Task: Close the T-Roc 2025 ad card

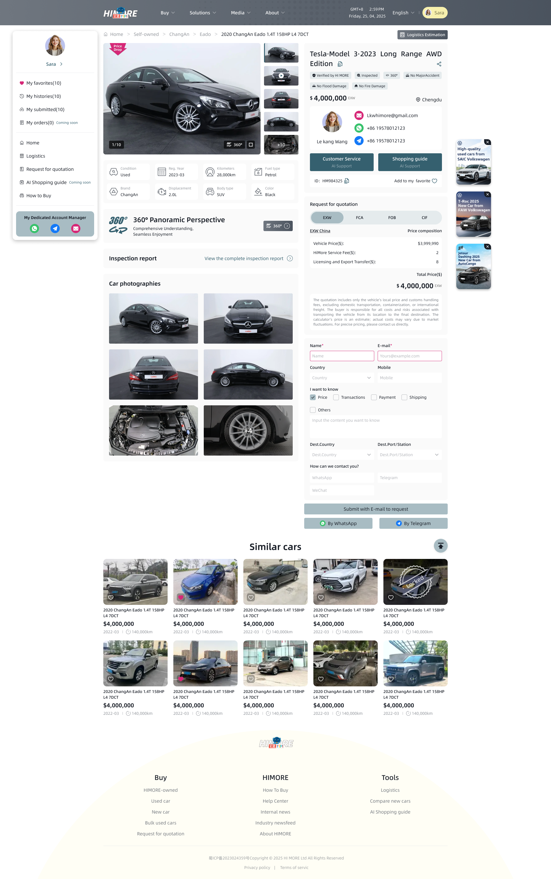Action: point(487,195)
